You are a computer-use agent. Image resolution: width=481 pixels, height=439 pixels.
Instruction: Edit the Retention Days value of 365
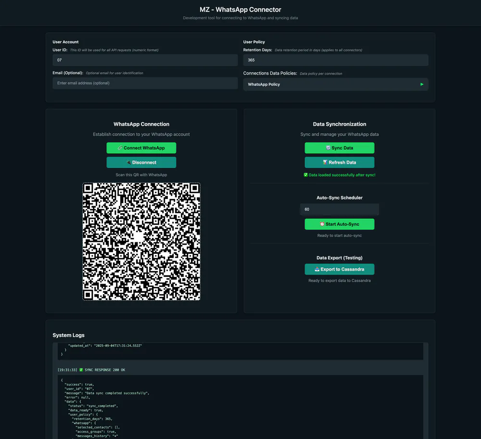click(335, 60)
